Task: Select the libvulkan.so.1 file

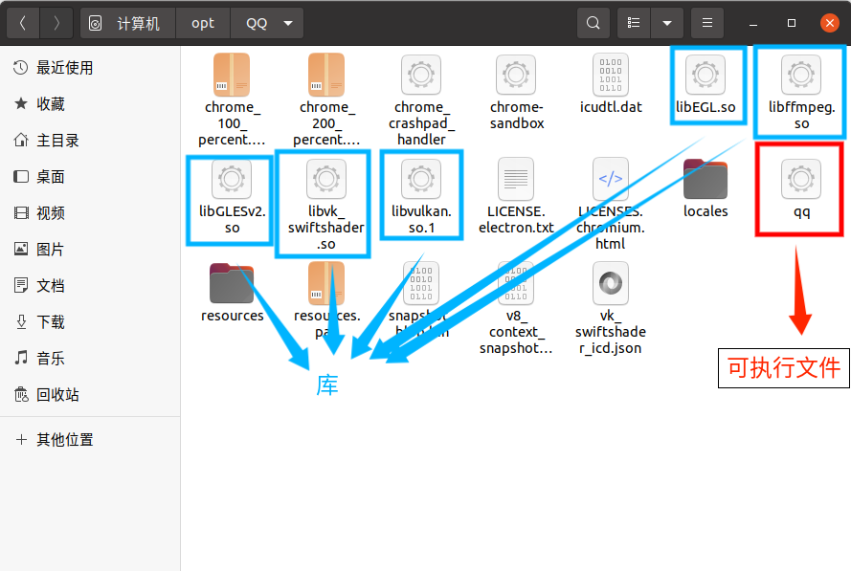Action: coord(421,196)
